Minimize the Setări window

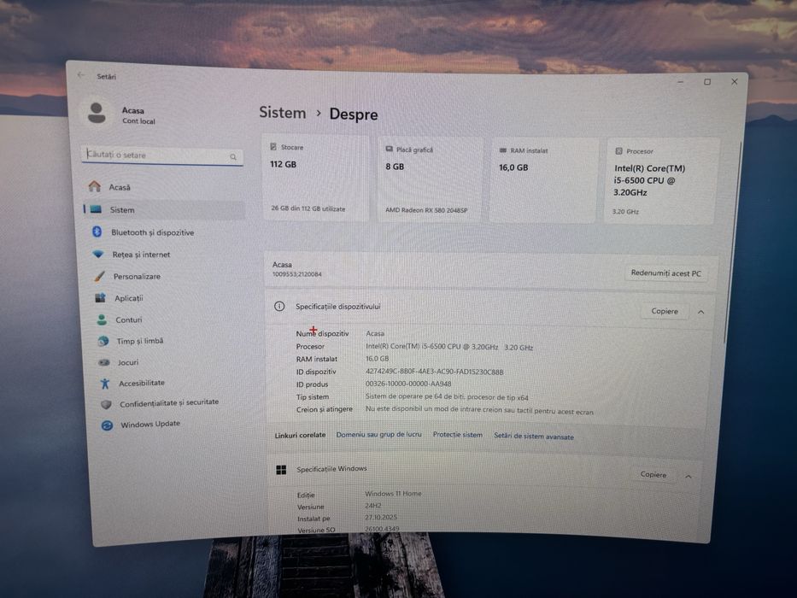click(680, 81)
